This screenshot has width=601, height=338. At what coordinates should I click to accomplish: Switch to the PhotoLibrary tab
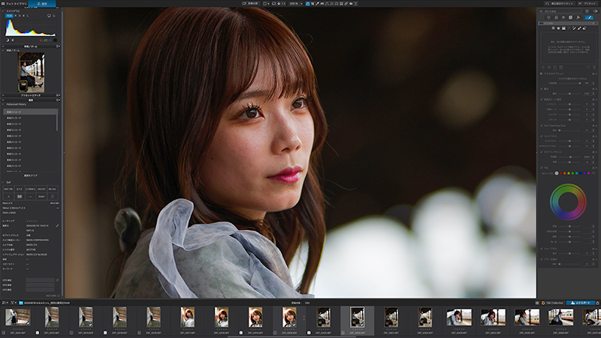click(16, 4)
